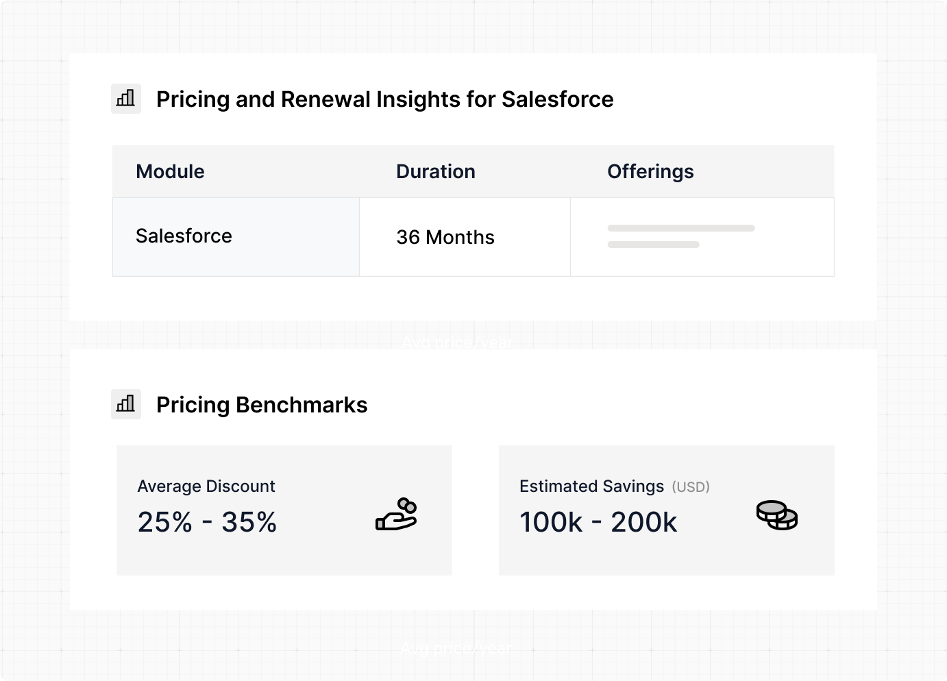Click the 36 Months duration cell
The width and height of the screenshot is (947, 681).
point(465,237)
